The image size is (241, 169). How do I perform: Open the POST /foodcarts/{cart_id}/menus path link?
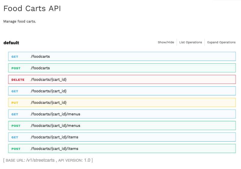point(55,126)
